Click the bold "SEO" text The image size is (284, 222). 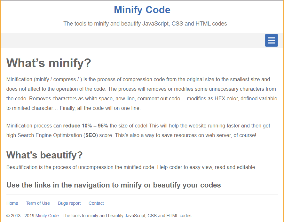click(x=91, y=135)
